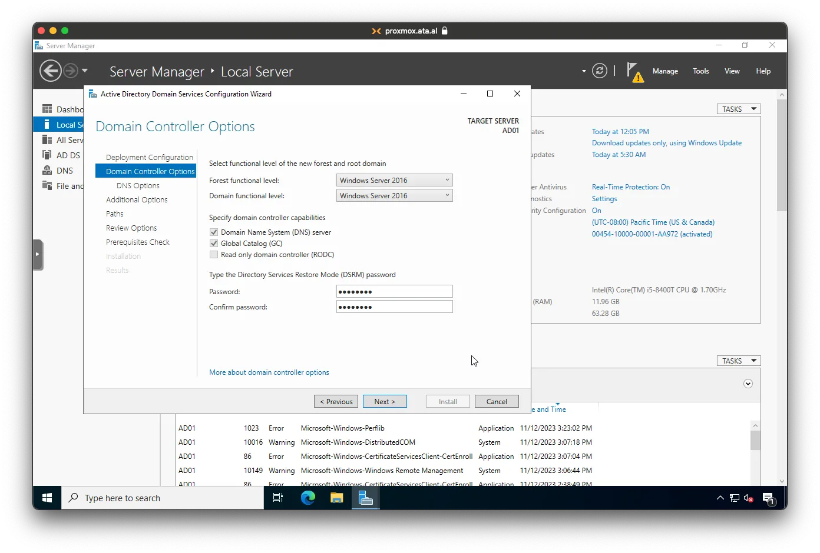Viewport: 820px width, 553px height.
Task: Click the Confirm password field
Action: click(395, 307)
